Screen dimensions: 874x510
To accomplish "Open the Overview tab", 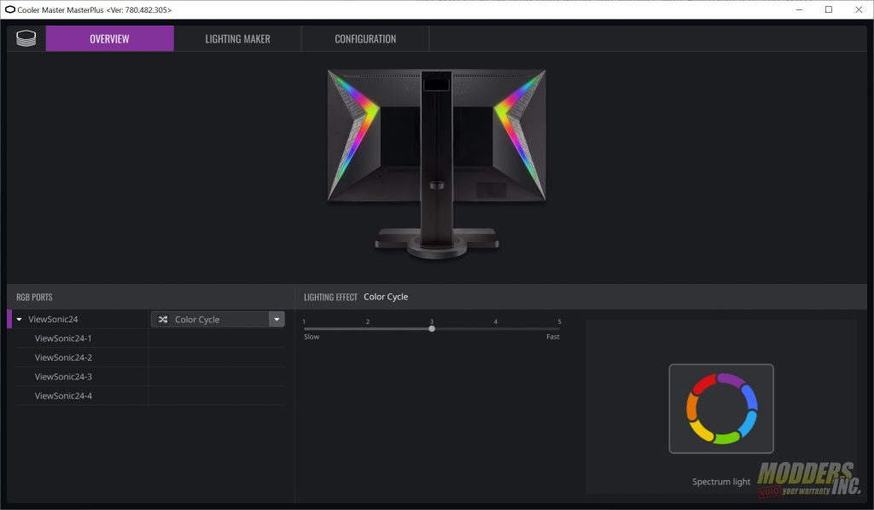I will (x=110, y=38).
